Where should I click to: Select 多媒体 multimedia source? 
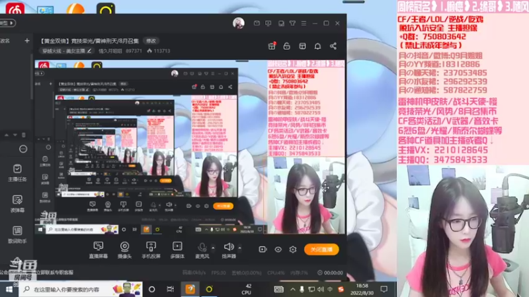[177, 250]
